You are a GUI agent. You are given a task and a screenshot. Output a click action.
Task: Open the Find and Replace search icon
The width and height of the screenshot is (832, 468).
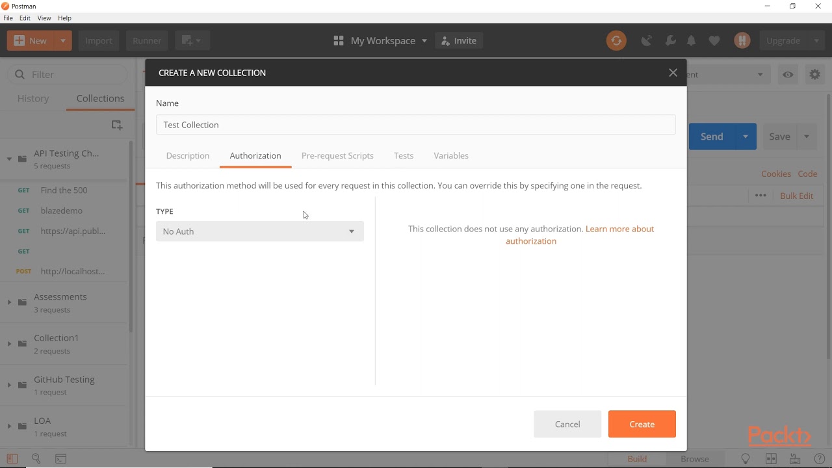click(x=36, y=458)
